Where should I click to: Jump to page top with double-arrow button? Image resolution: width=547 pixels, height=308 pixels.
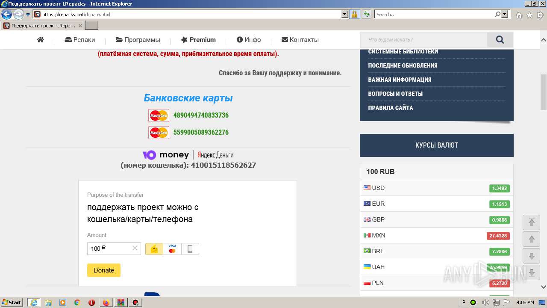click(532, 222)
